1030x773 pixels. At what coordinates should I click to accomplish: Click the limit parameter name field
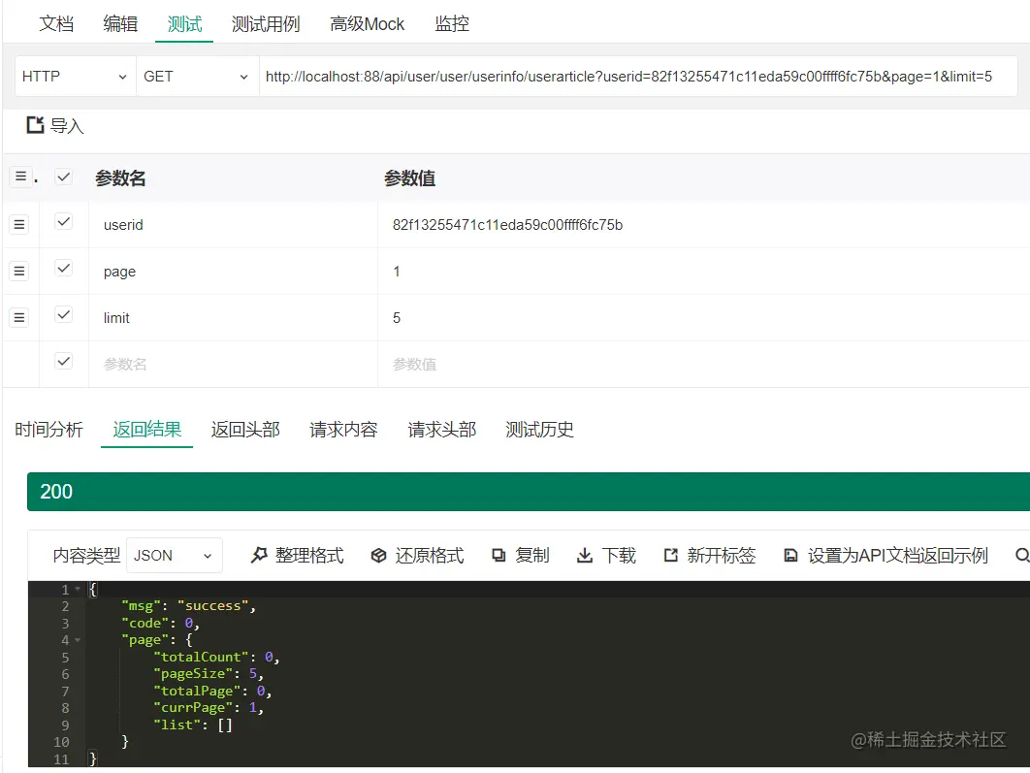click(x=233, y=318)
